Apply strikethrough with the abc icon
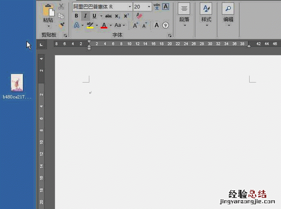Viewport: 281px width, 209px height. point(108,16)
